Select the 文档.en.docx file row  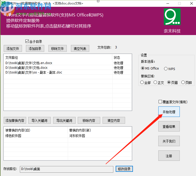coord(68,63)
